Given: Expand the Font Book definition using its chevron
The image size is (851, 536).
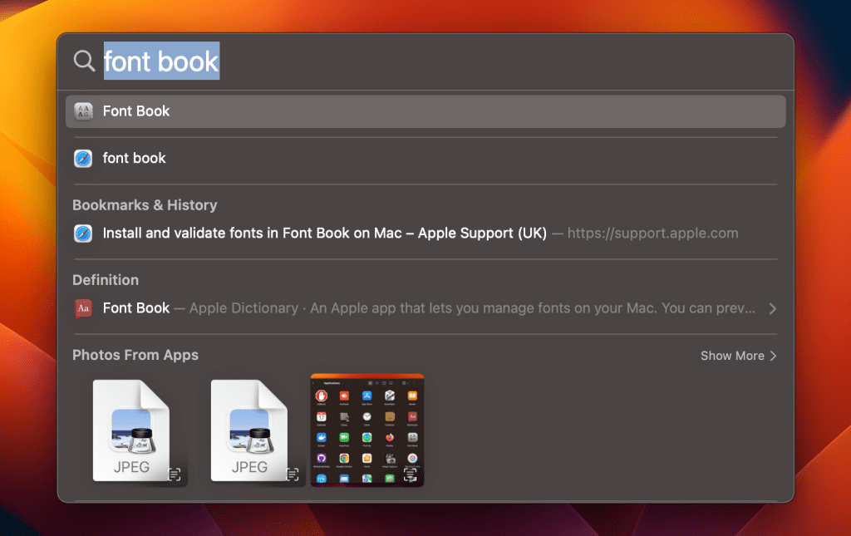Looking at the screenshot, I should [773, 309].
